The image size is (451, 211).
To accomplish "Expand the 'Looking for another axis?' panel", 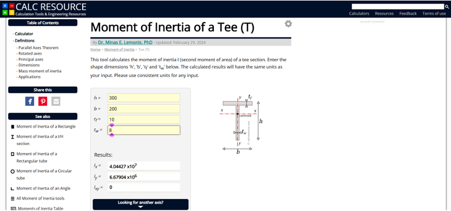I will (x=141, y=204).
